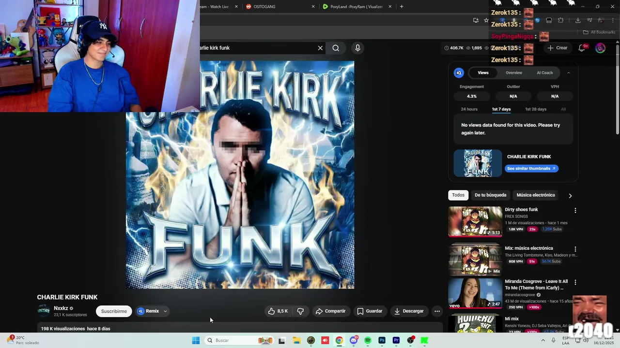
Task: Select the Música electrónica filter chip
Action: (536, 195)
